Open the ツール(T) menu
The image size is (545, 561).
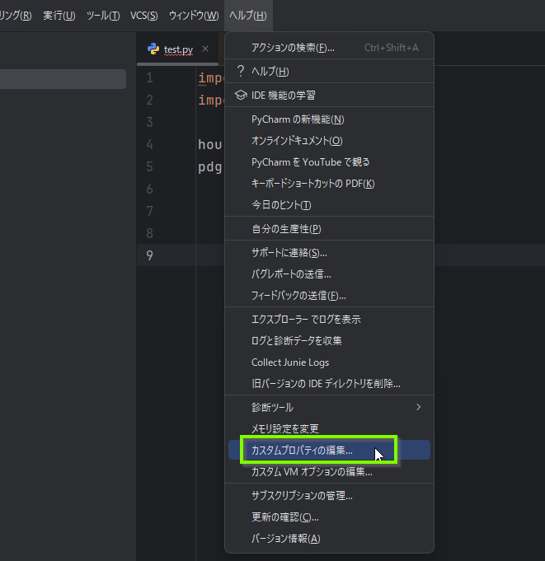103,16
